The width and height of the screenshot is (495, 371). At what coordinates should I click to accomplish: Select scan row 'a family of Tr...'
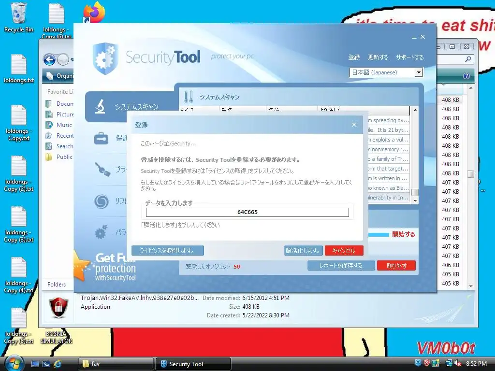point(389,158)
